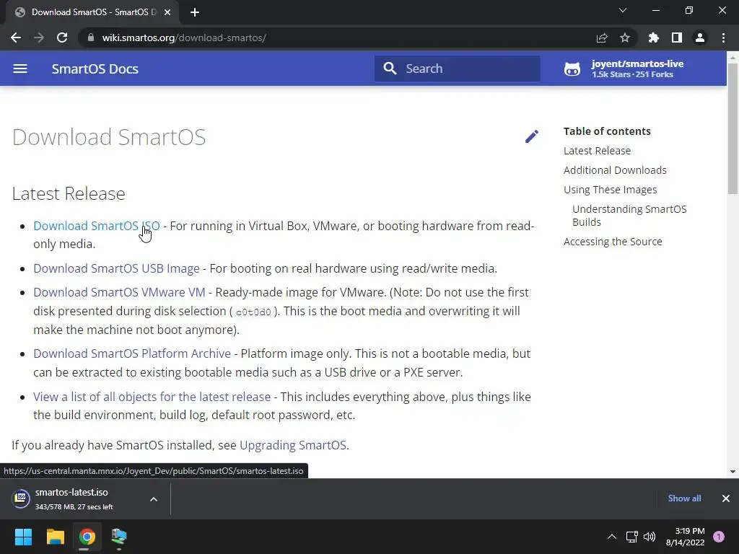The image size is (739, 554).
Task: Click the SmartOS Docs site title
Action: (95, 69)
